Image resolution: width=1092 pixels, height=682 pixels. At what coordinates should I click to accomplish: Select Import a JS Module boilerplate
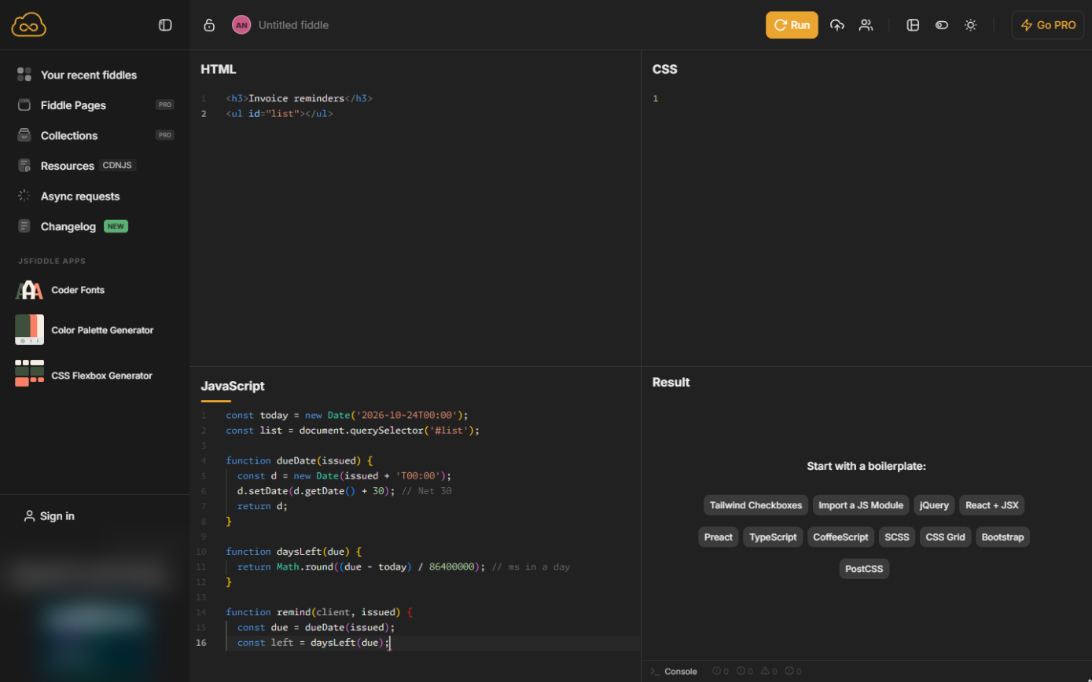coord(861,505)
